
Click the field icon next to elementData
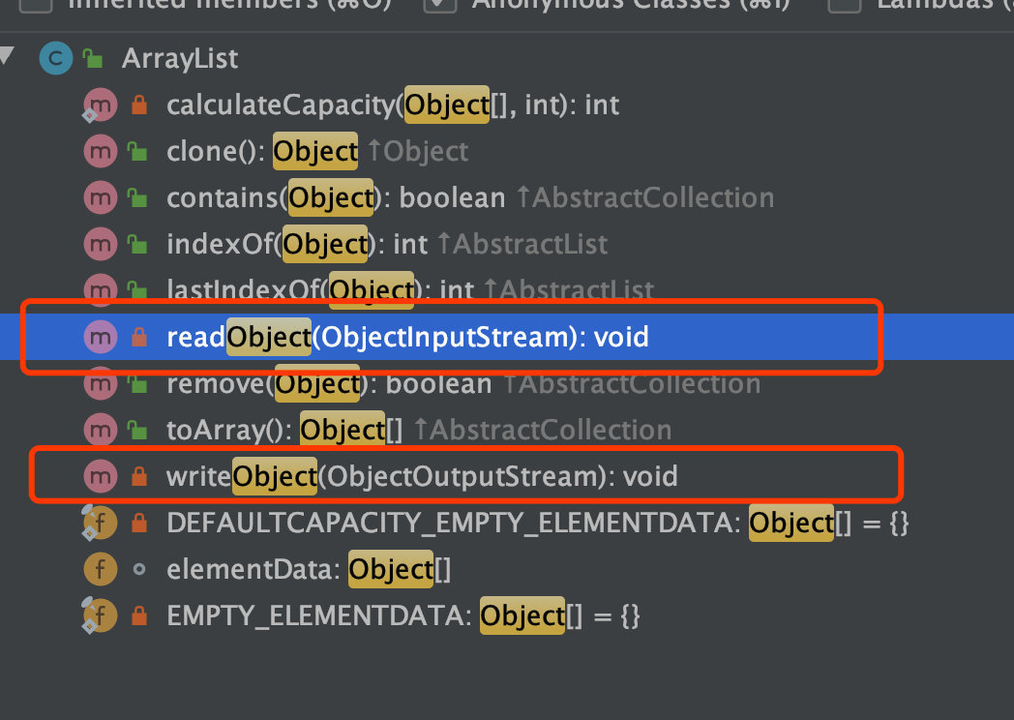(x=101, y=569)
